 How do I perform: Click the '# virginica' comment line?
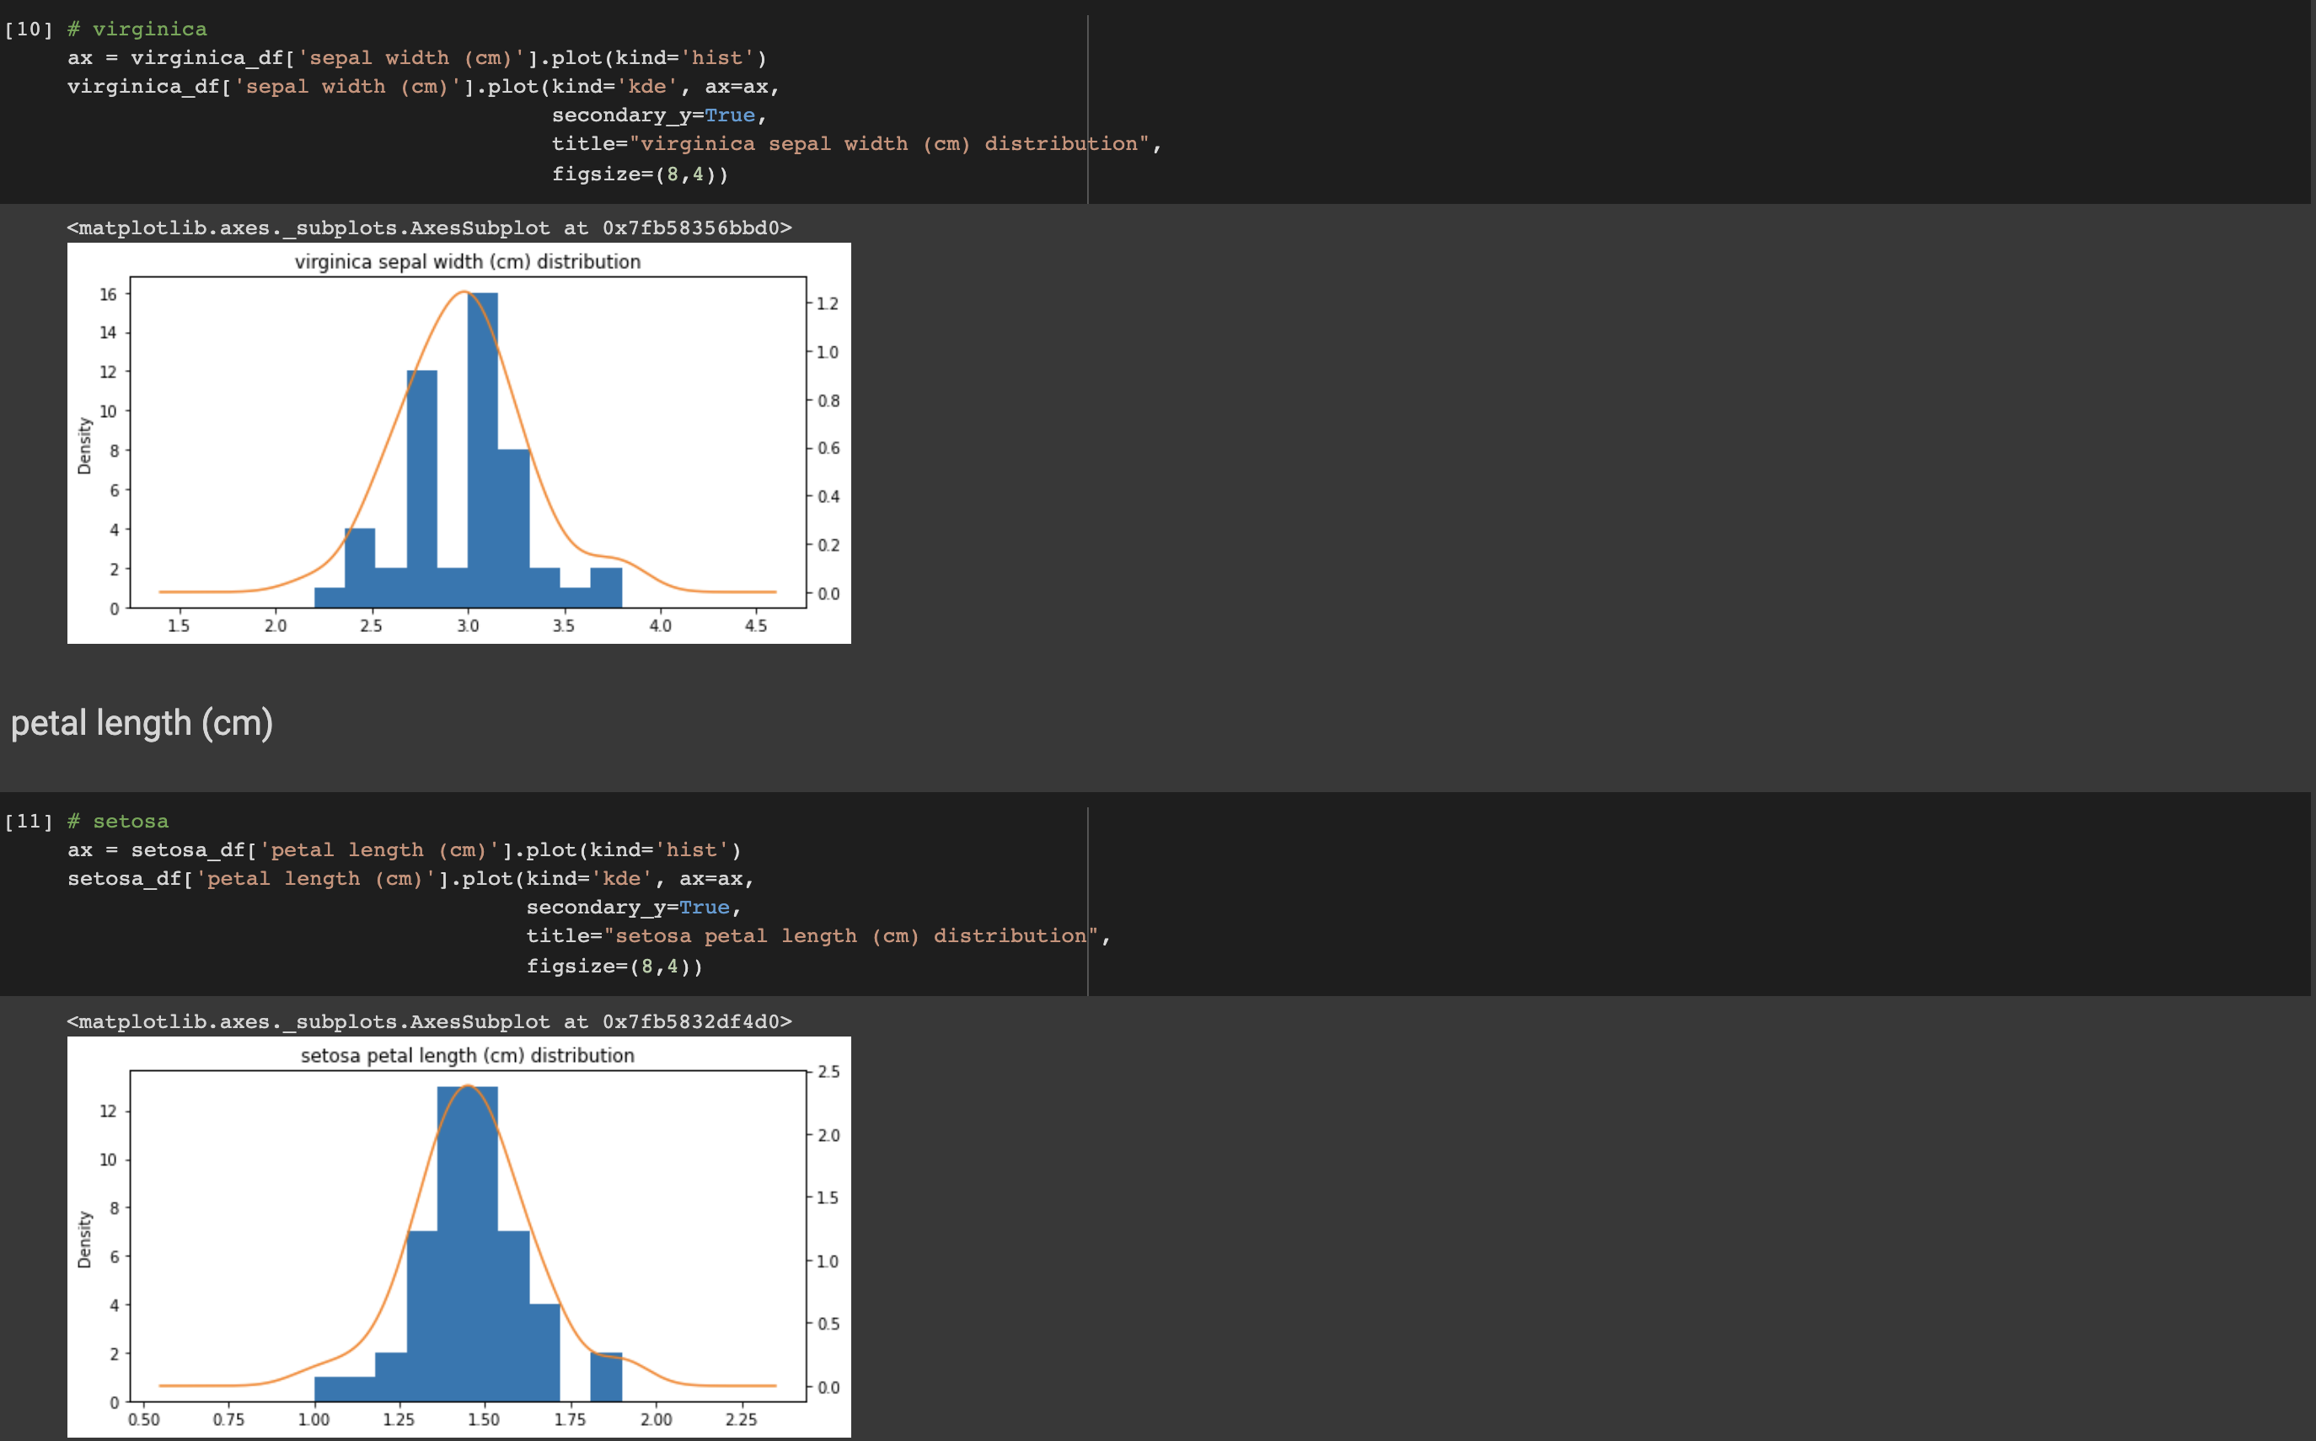(x=137, y=29)
